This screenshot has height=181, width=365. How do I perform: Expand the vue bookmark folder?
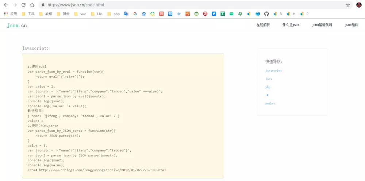click(80, 14)
